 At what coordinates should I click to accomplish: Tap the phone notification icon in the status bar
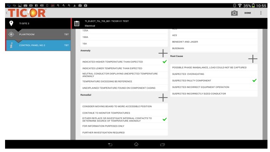[x=9, y=5]
